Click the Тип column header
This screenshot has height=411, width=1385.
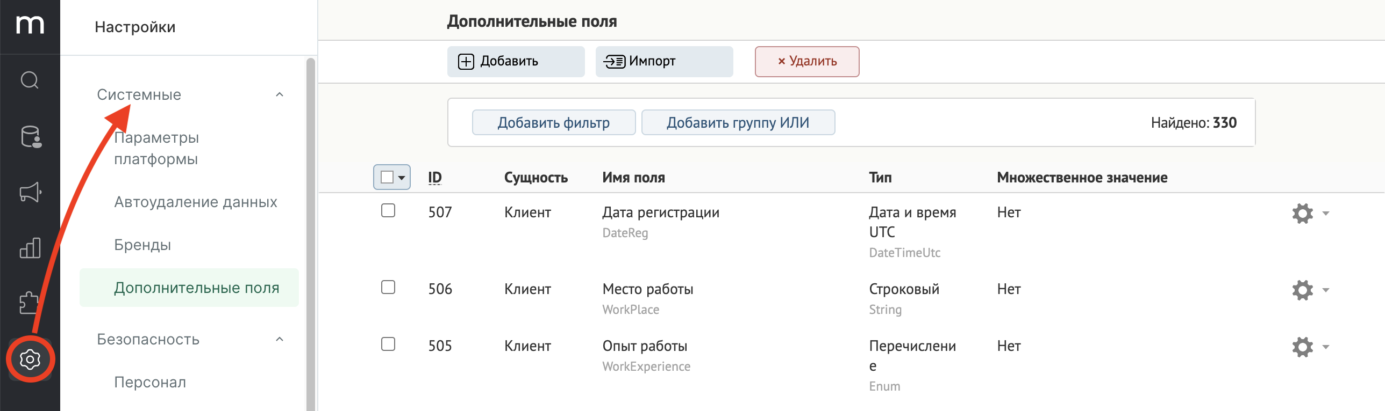click(881, 178)
